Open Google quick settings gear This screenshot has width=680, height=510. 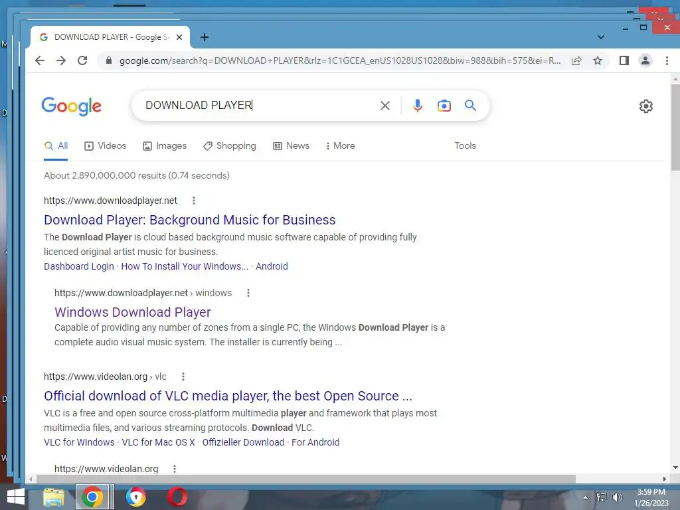coord(645,106)
